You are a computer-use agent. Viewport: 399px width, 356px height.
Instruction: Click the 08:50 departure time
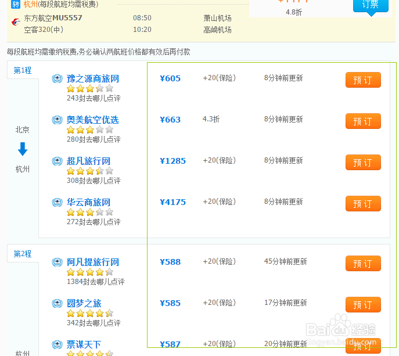pos(142,18)
